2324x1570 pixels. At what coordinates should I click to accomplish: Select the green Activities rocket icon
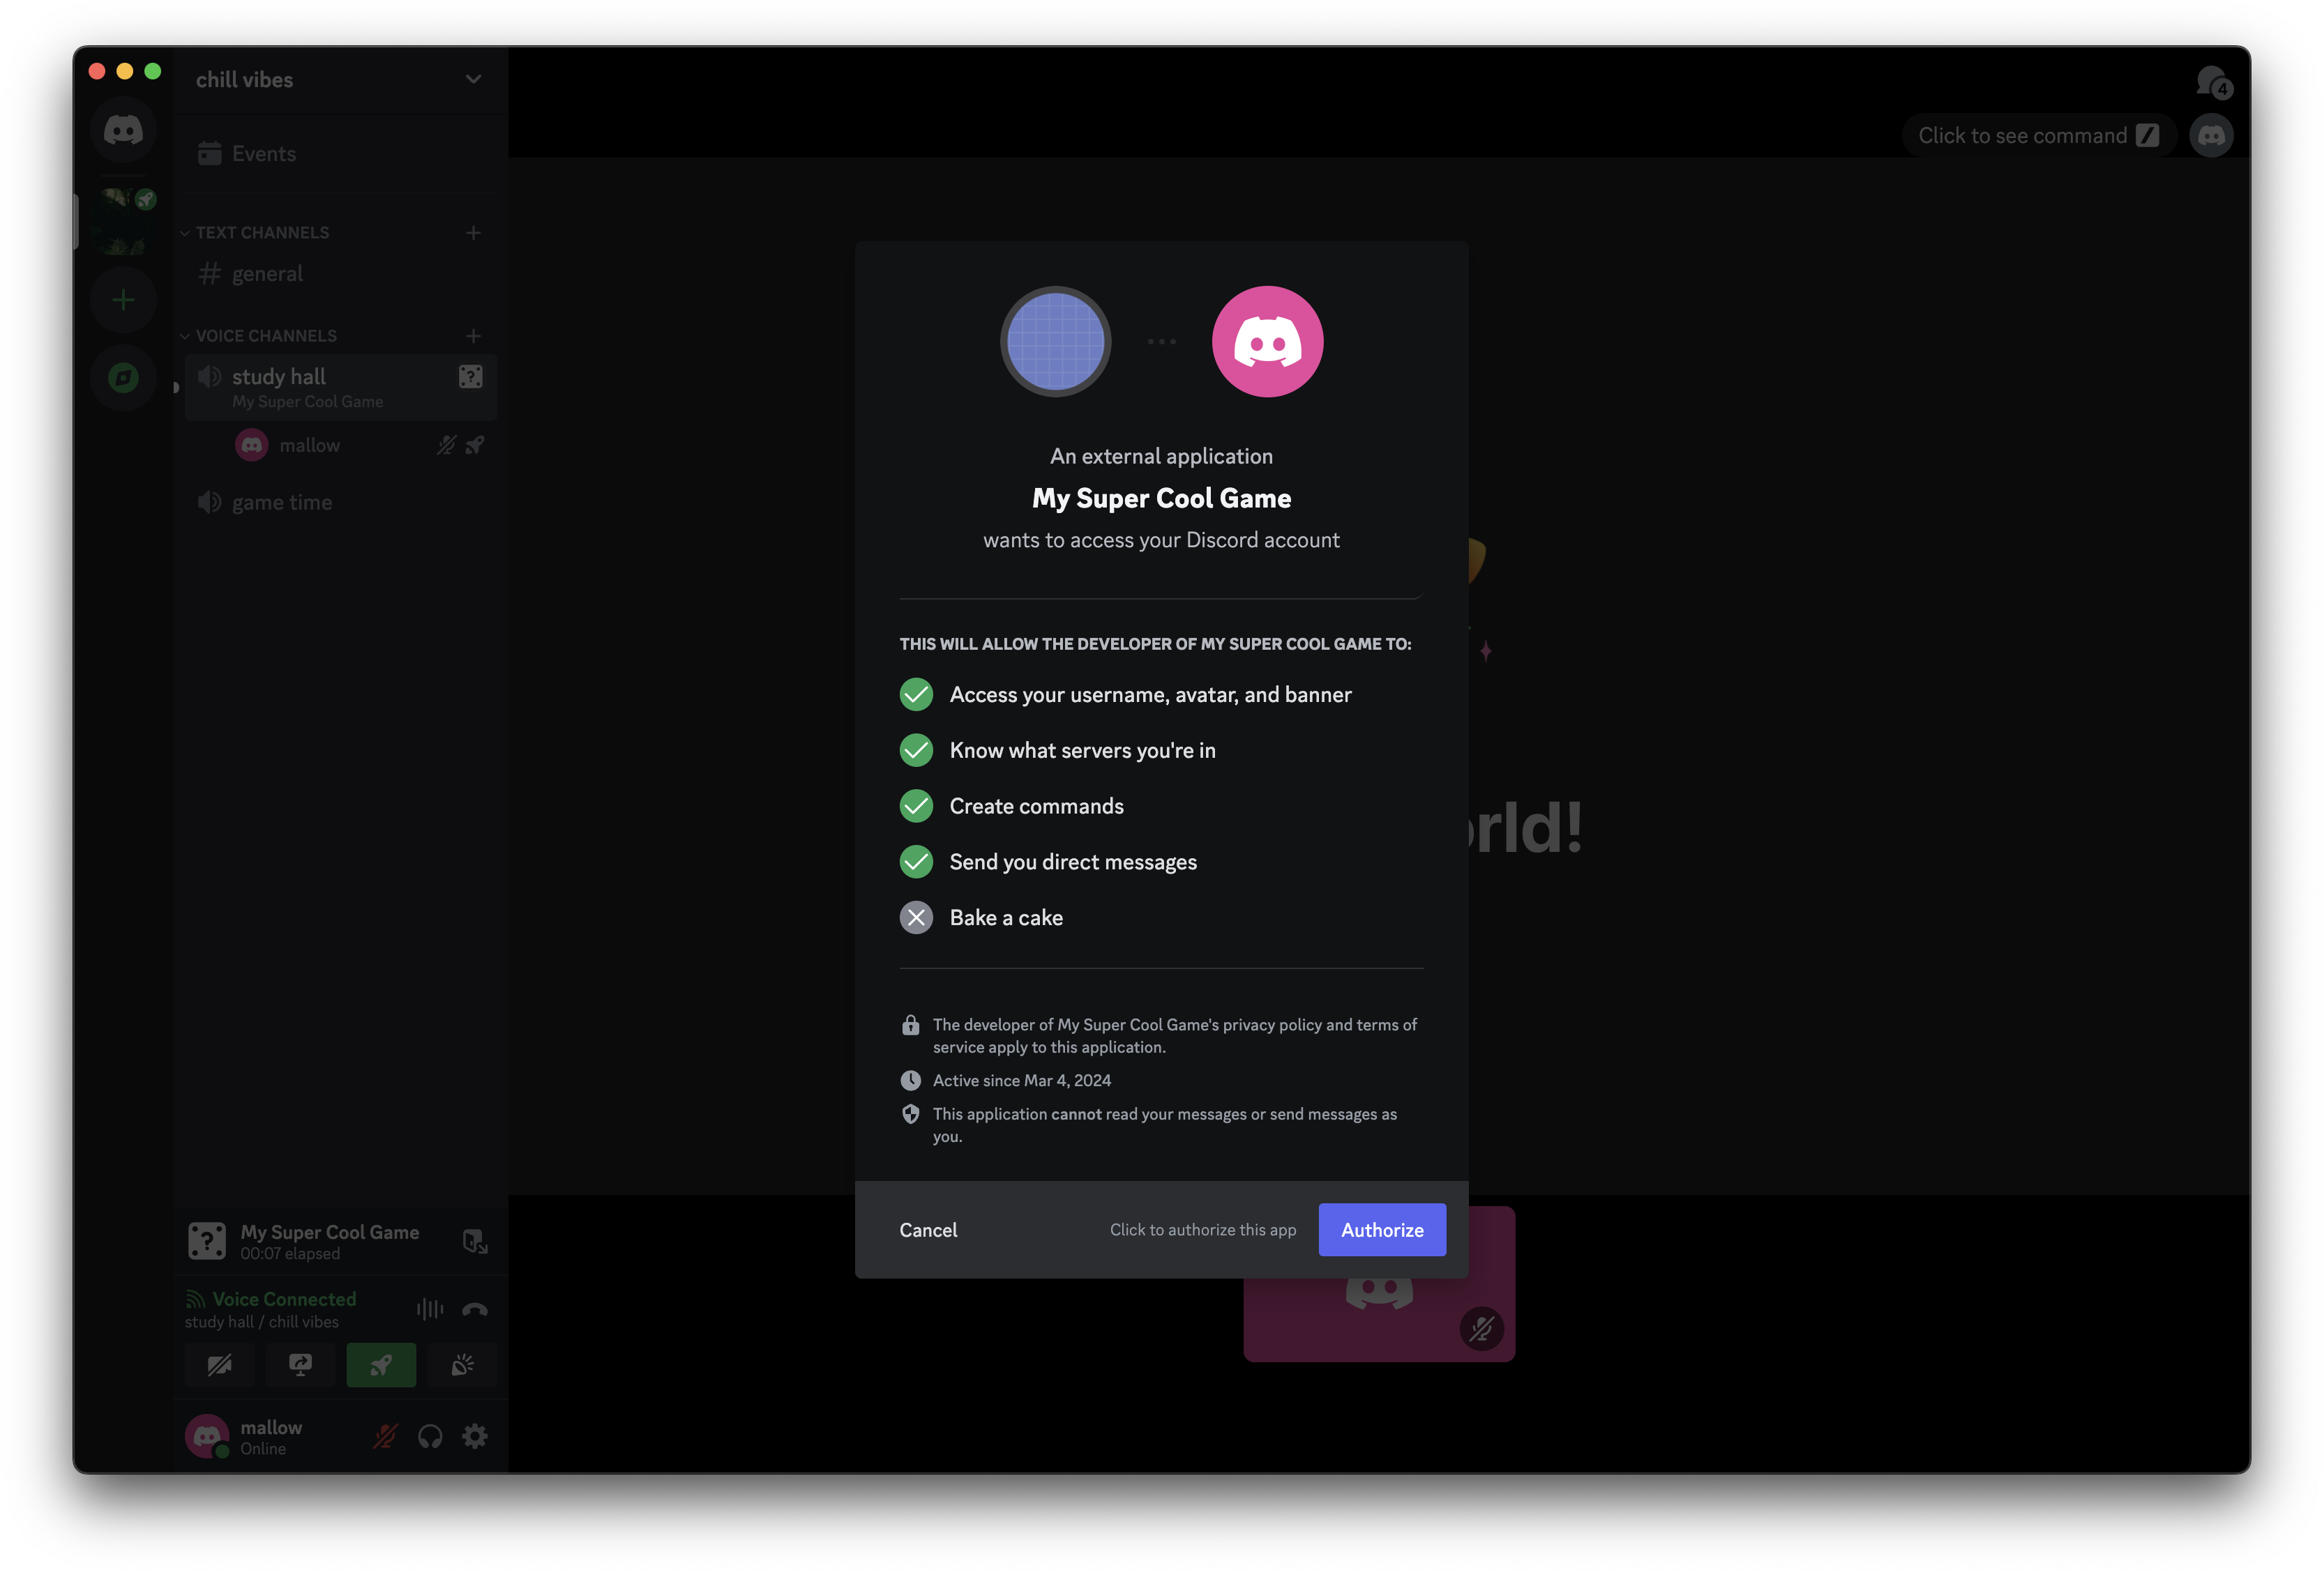point(381,1364)
